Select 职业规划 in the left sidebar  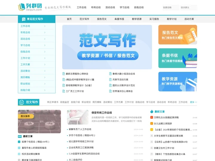[x=25, y=84]
